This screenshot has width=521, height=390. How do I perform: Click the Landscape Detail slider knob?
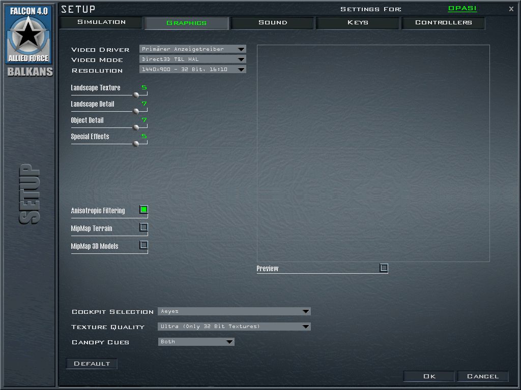pos(136,111)
